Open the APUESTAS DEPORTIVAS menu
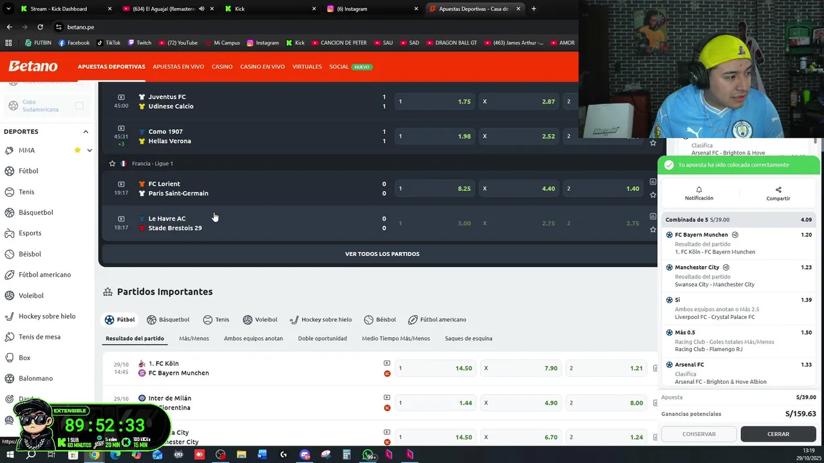Image resolution: width=824 pixels, height=463 pixels. point(111,67)
